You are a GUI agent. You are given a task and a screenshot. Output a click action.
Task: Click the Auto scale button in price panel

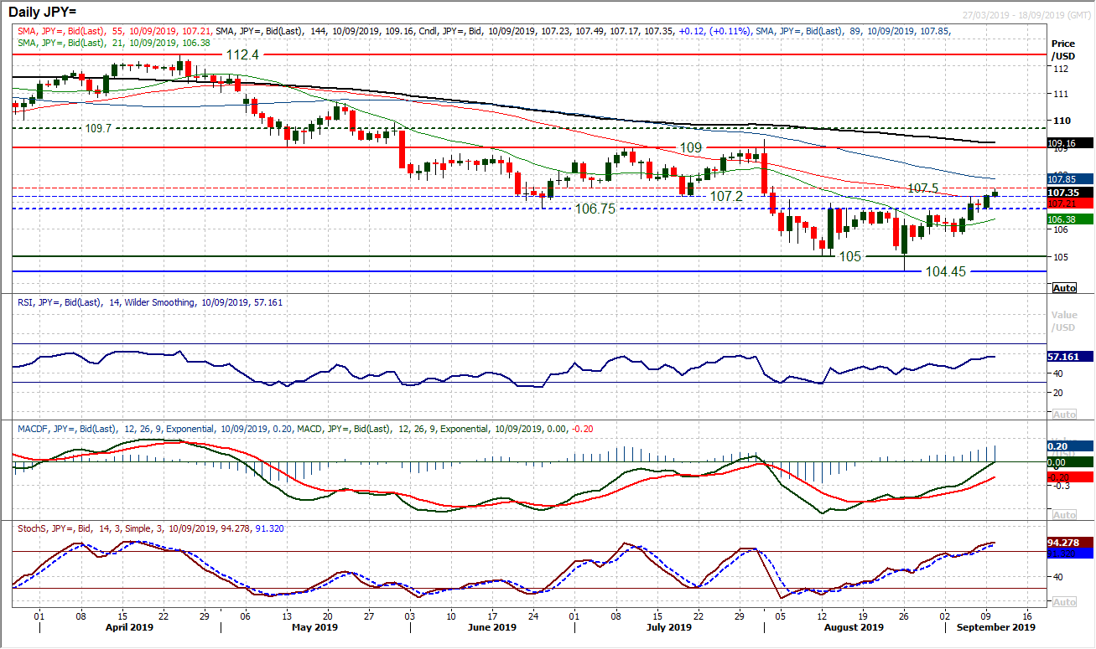pos(1063,288)
